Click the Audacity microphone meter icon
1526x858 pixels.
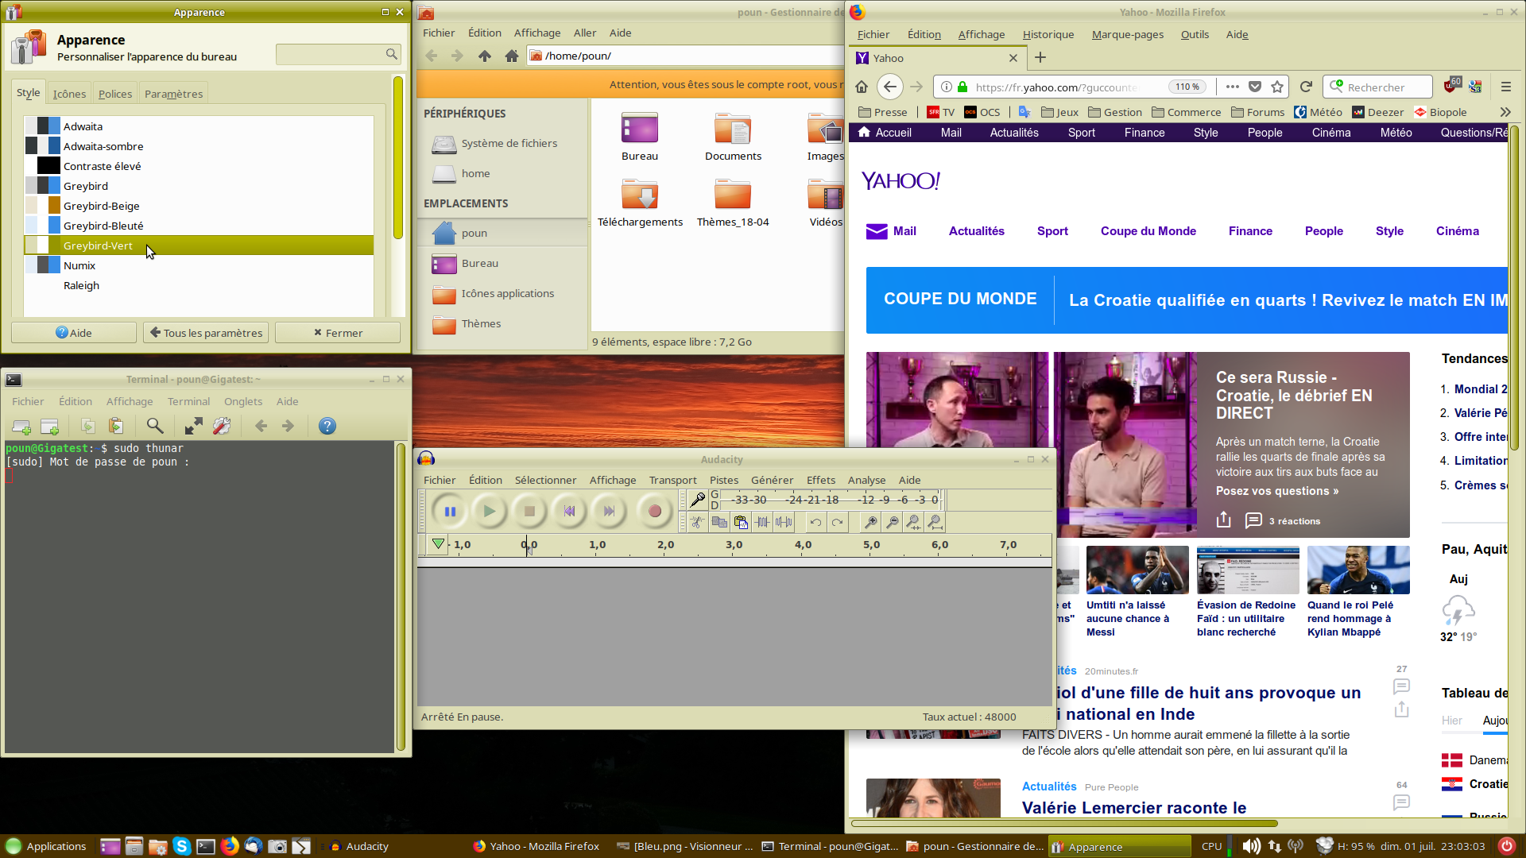[x=697, y=500]
